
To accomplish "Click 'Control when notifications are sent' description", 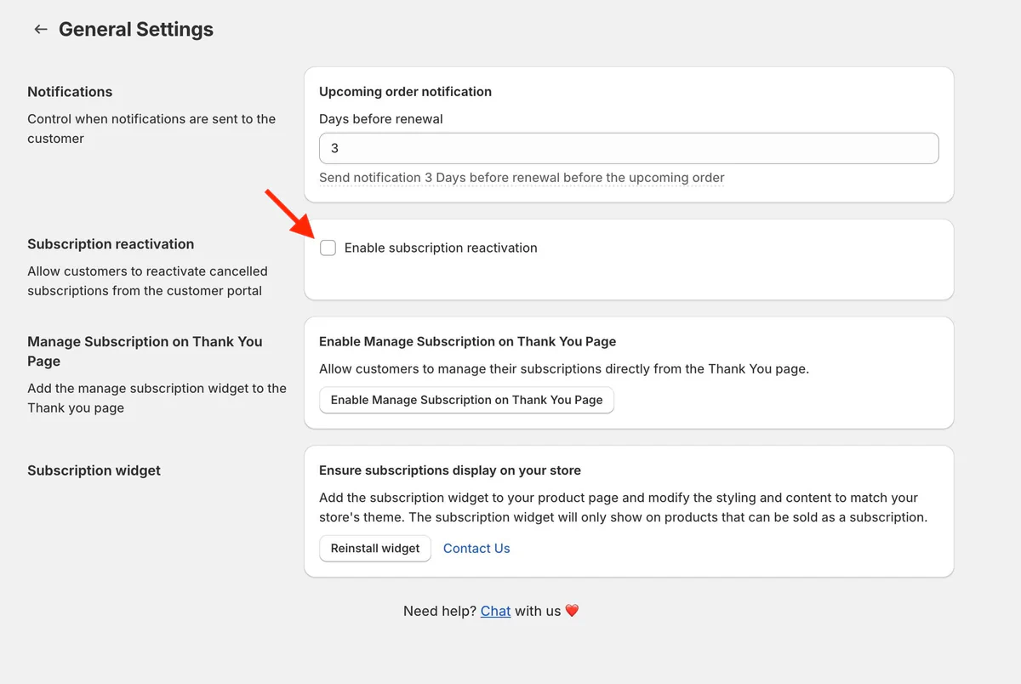I will [151, 128].
